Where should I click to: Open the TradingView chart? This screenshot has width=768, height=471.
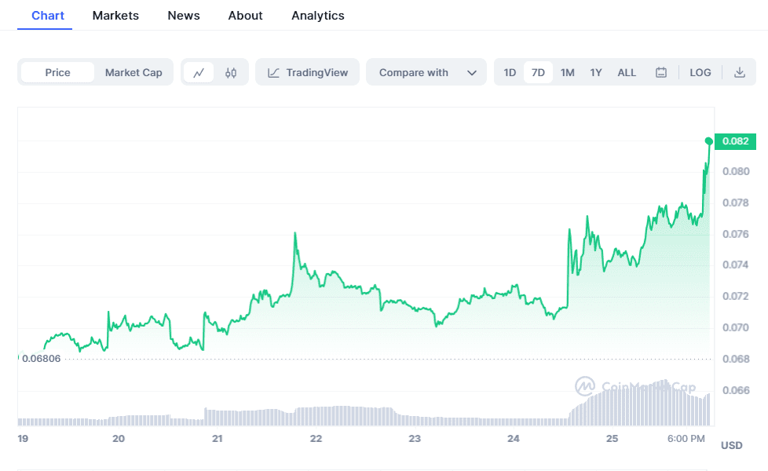[308, 72]
